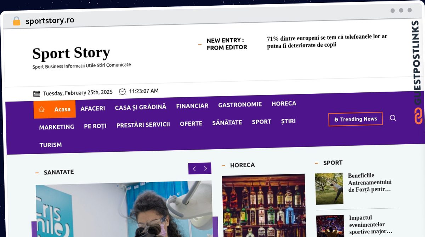Read the article about 71% dintre europeni
Viewport: 425px width, 237px height.
coord(327,41)
